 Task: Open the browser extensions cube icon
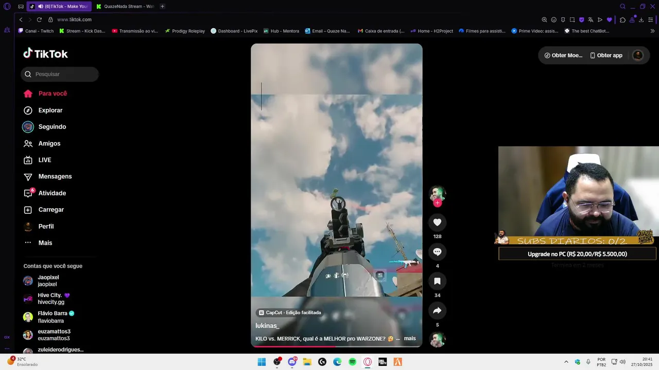coord(622,20)
